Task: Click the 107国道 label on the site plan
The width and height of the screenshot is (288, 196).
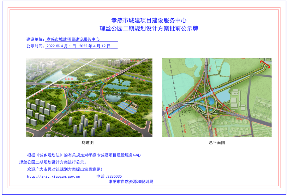Action: (210, 68)
